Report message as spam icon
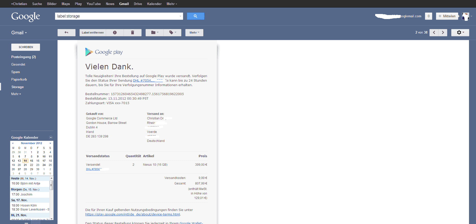The height and width of the screenshot is (224, 476). (115, 33)
